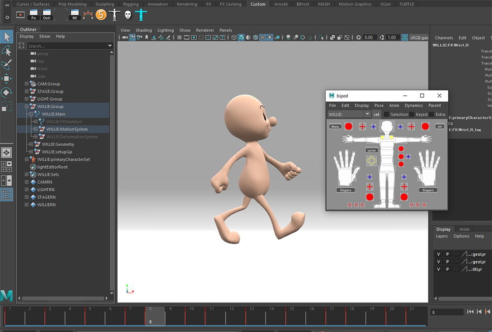492x332 pixels.
Task: Click the skull face shelf icon
Action: (128, 15)
